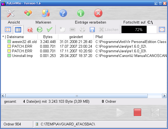Stop the scan with the red square button

point(137,112)
